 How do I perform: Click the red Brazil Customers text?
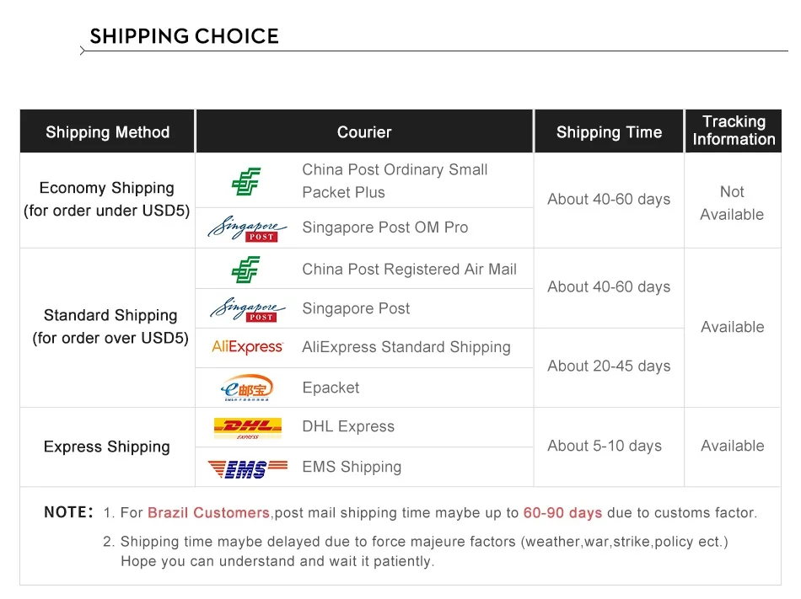[208, 512]
